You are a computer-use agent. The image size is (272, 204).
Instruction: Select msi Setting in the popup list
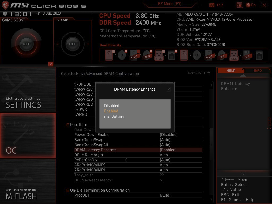tap(114, 116)
